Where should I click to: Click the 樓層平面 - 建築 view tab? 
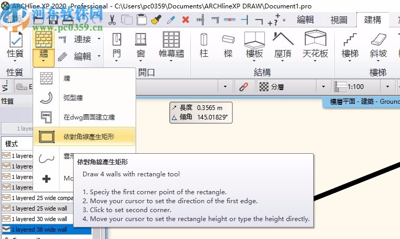362,102
